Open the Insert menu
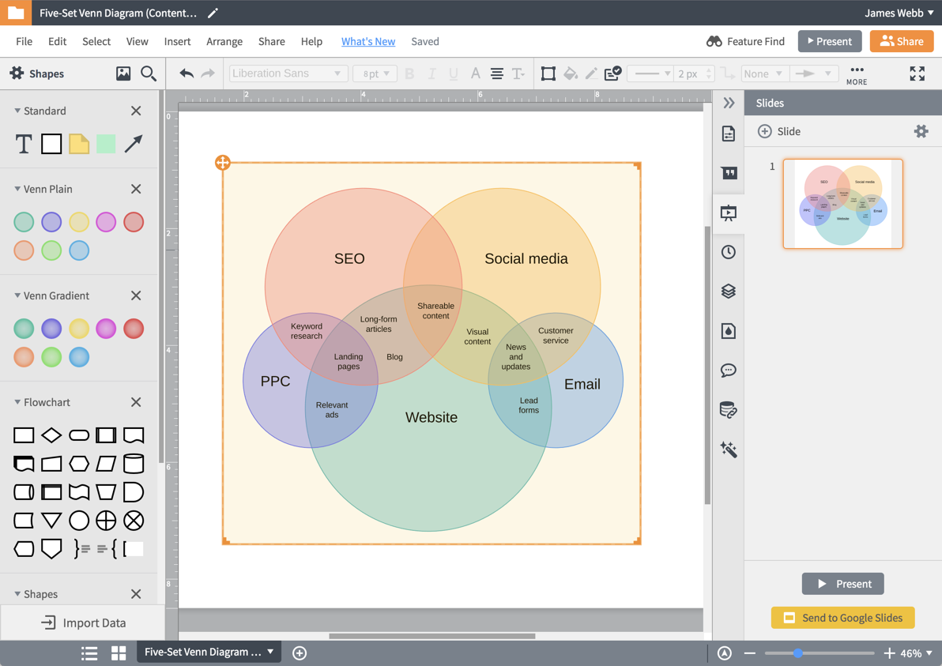The width and height of the screenshot is (942, 666). 177,41
